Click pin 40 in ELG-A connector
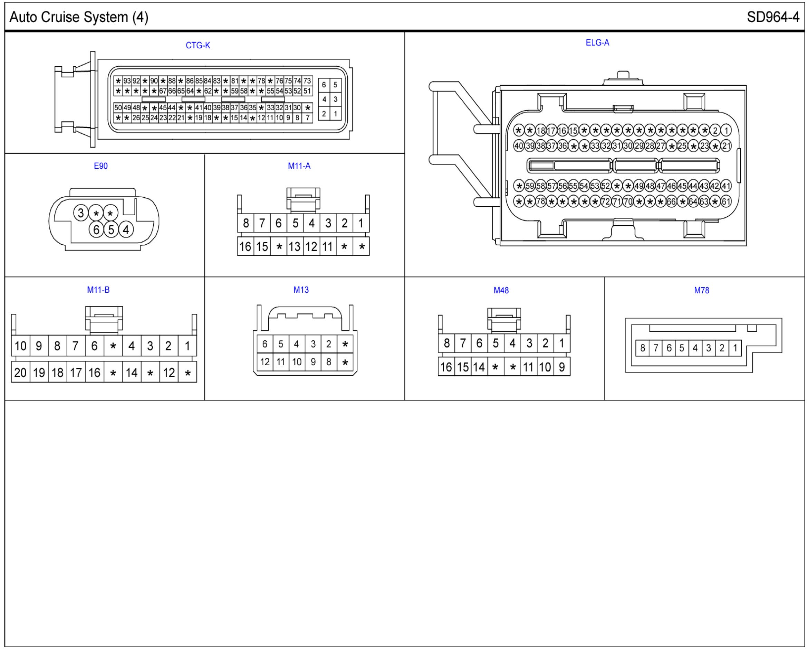Screen dimensions: 808x649 pos(518,146)
